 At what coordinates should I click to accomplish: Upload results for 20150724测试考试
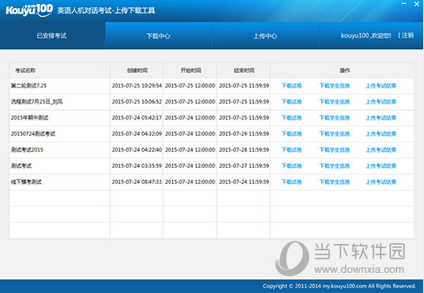point(381,133)
